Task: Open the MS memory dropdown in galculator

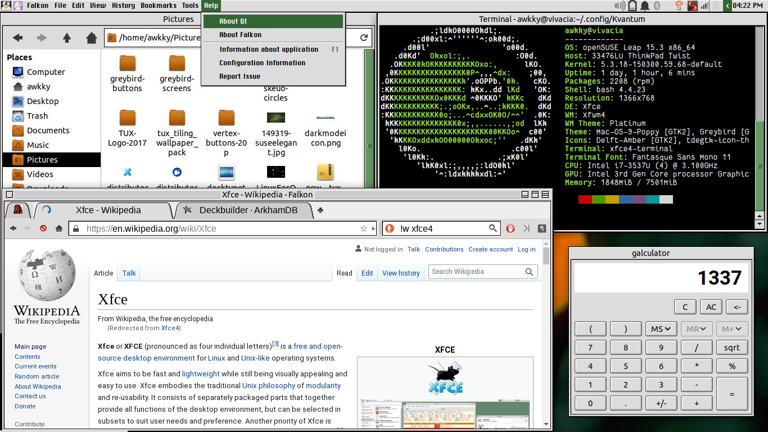Action: [661, 329]
